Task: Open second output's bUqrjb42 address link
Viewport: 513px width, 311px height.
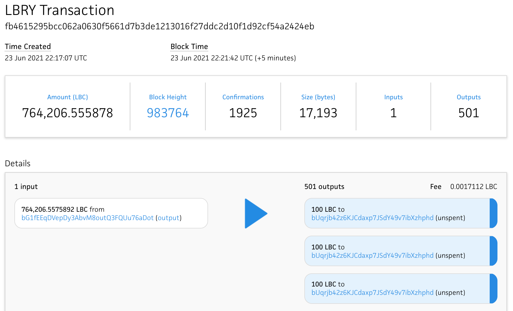Action: click(x=372, y=255)
